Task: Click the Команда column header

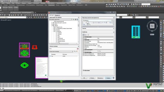Action: click(53, 54)
